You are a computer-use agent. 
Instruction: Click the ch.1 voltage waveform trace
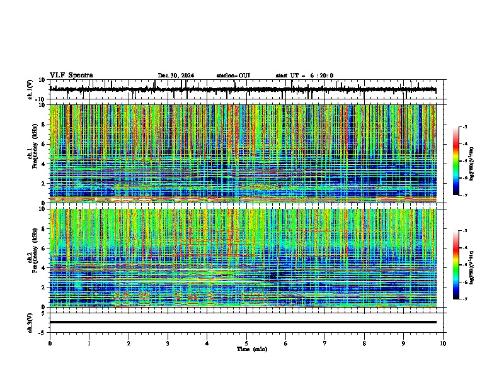pos(243,89)
